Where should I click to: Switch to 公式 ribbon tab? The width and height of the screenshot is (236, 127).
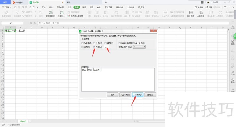coord(69,7)
